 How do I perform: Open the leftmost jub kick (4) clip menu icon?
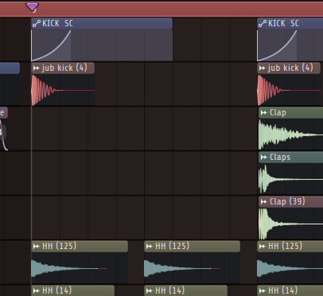coord(37,68)
